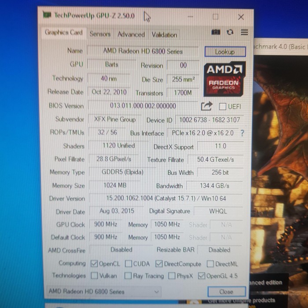Click the GPU-Z title bar app icon
The width and height of the screenshot is (308, 308).
[48, 16]
